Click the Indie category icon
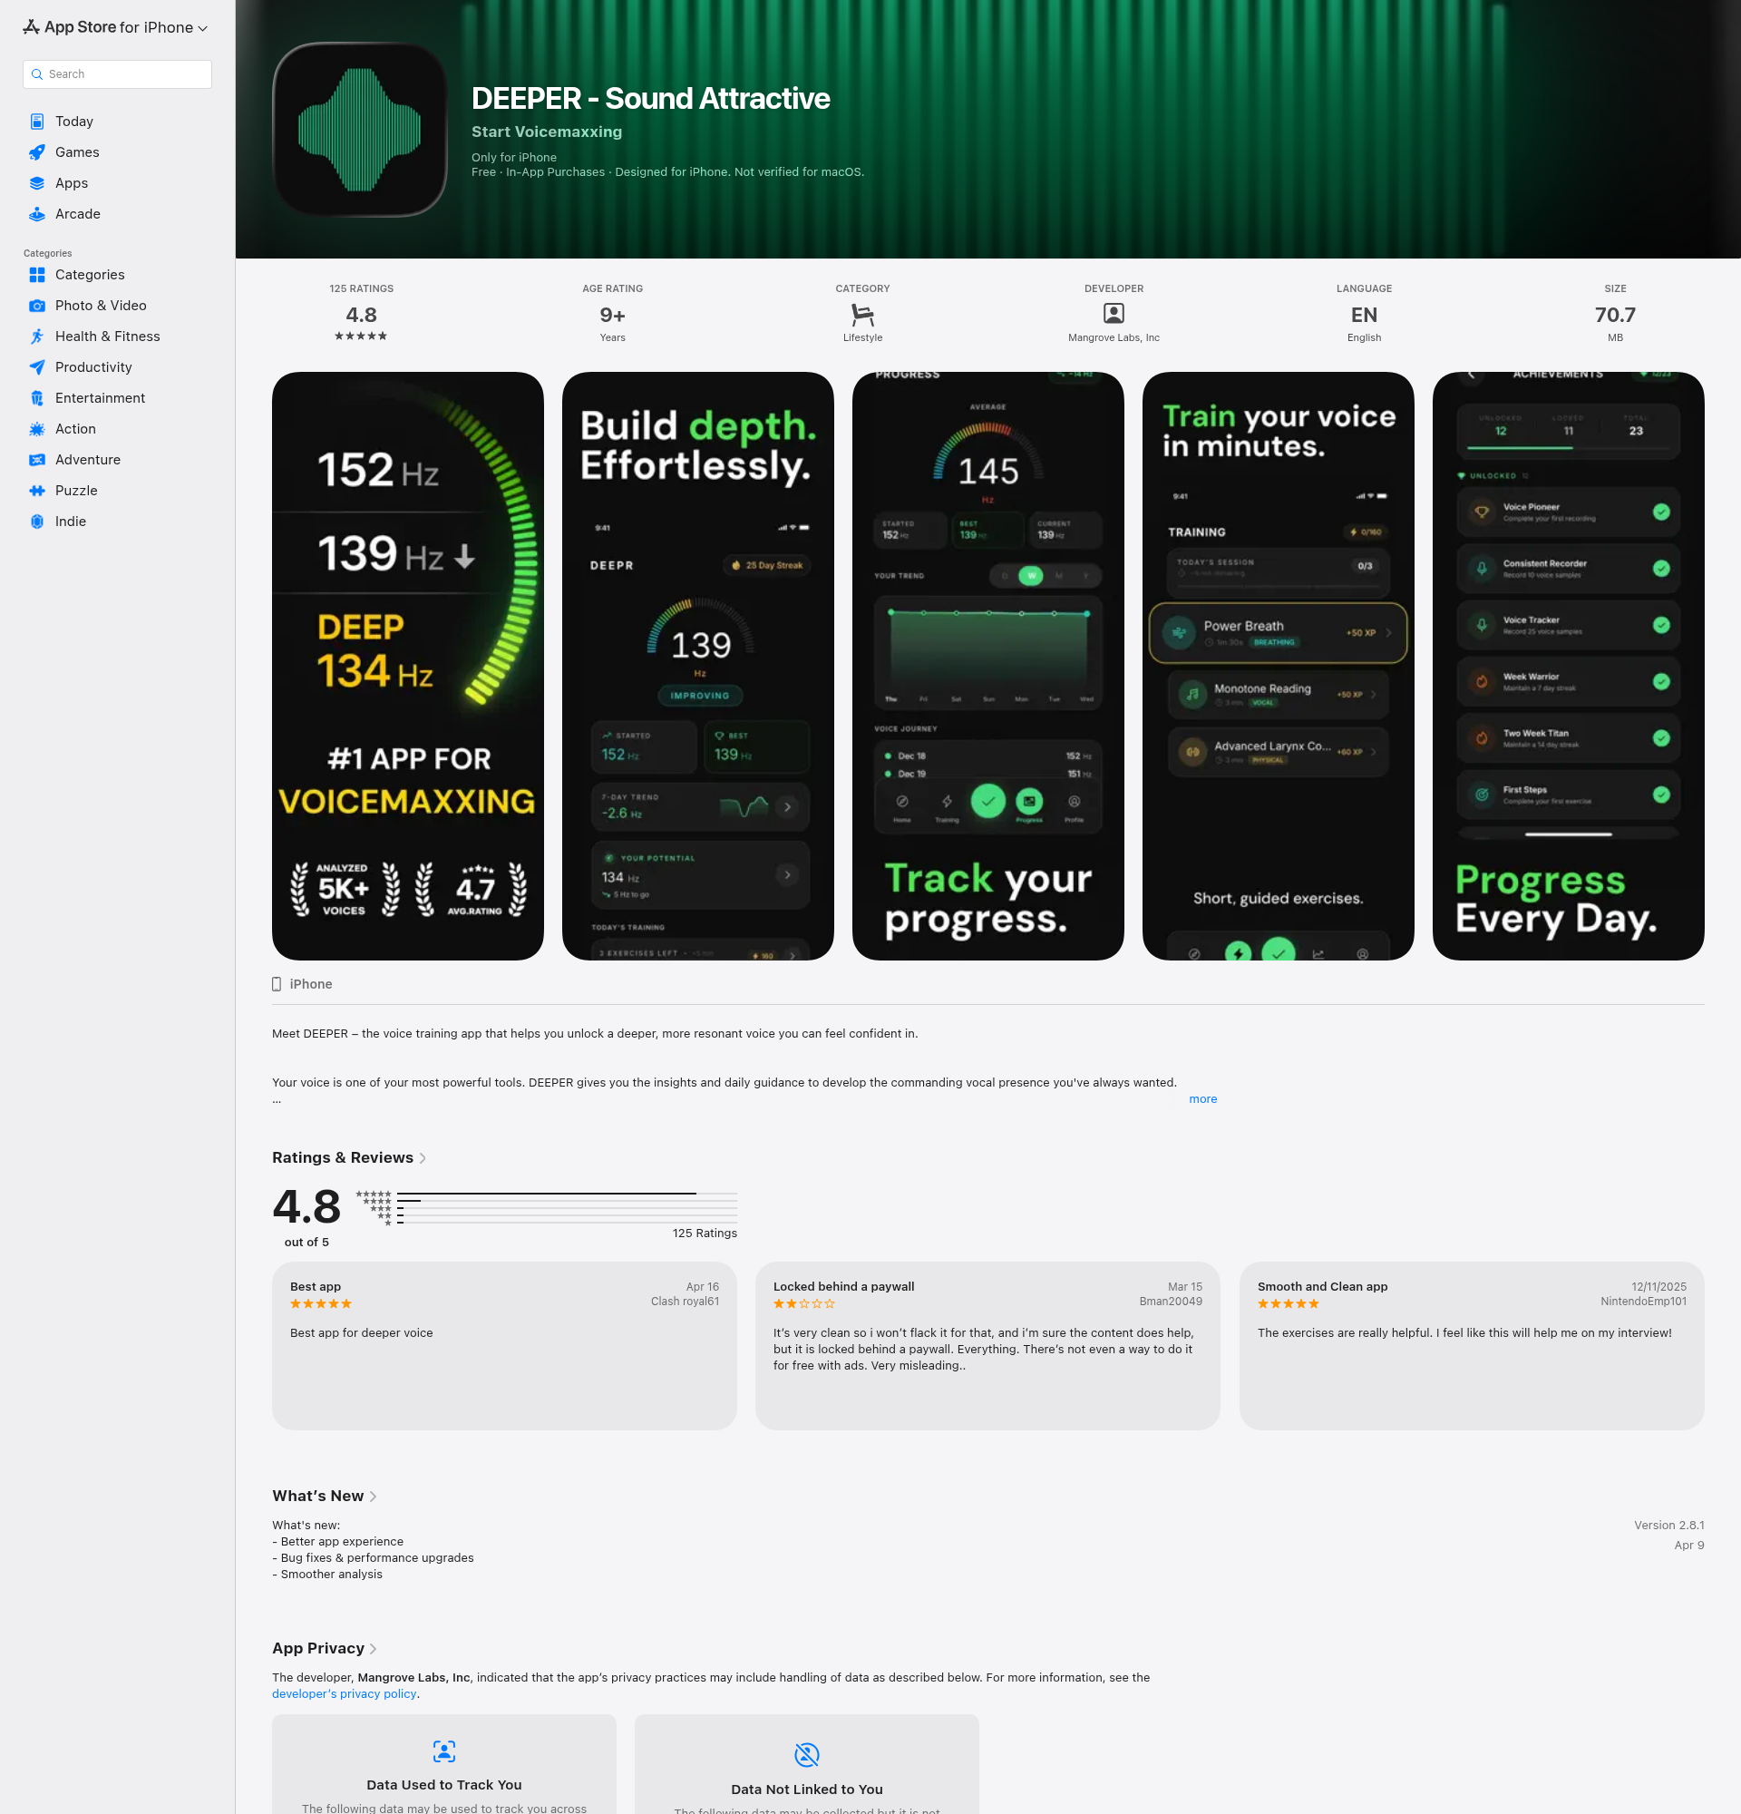 pos(37,521)
